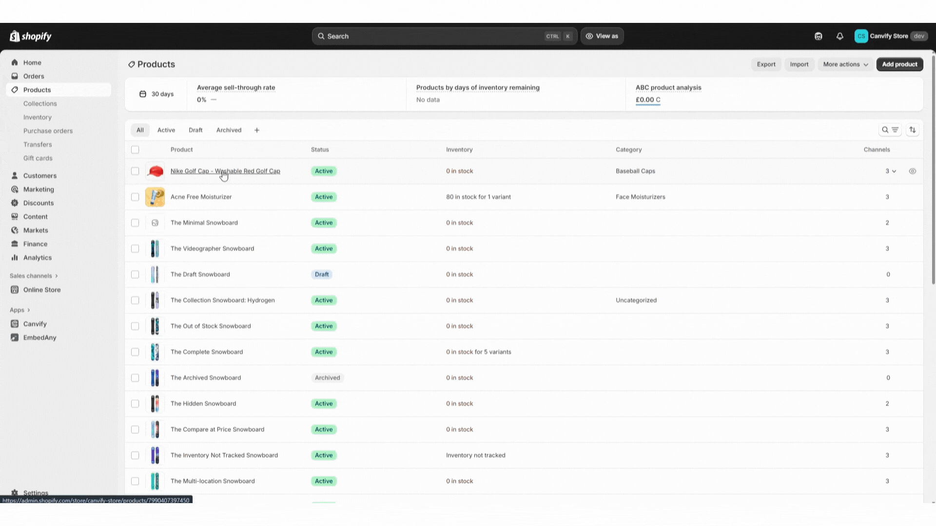Image resolution: width=936 pixels, height=526 pixels.
Task: Click the sort products arrows icon
Action: pos(913,130)
